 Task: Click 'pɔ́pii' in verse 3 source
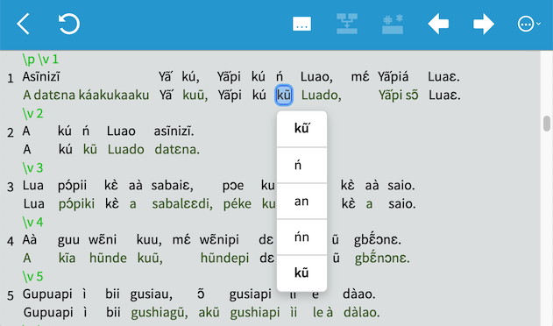click(72, 186)
